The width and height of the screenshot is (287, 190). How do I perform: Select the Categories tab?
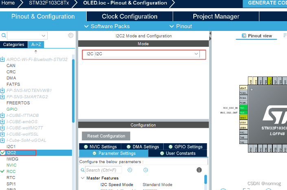(14, 44)
